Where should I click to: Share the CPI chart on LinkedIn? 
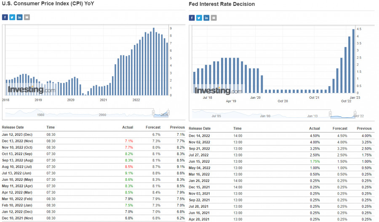[x=20, y=17]
